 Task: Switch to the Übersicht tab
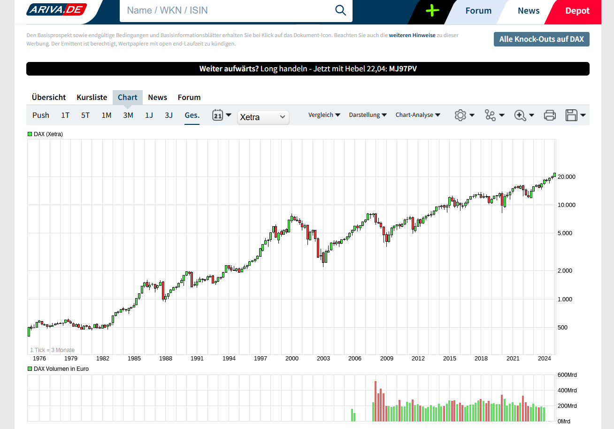click(x=49, y=98)
